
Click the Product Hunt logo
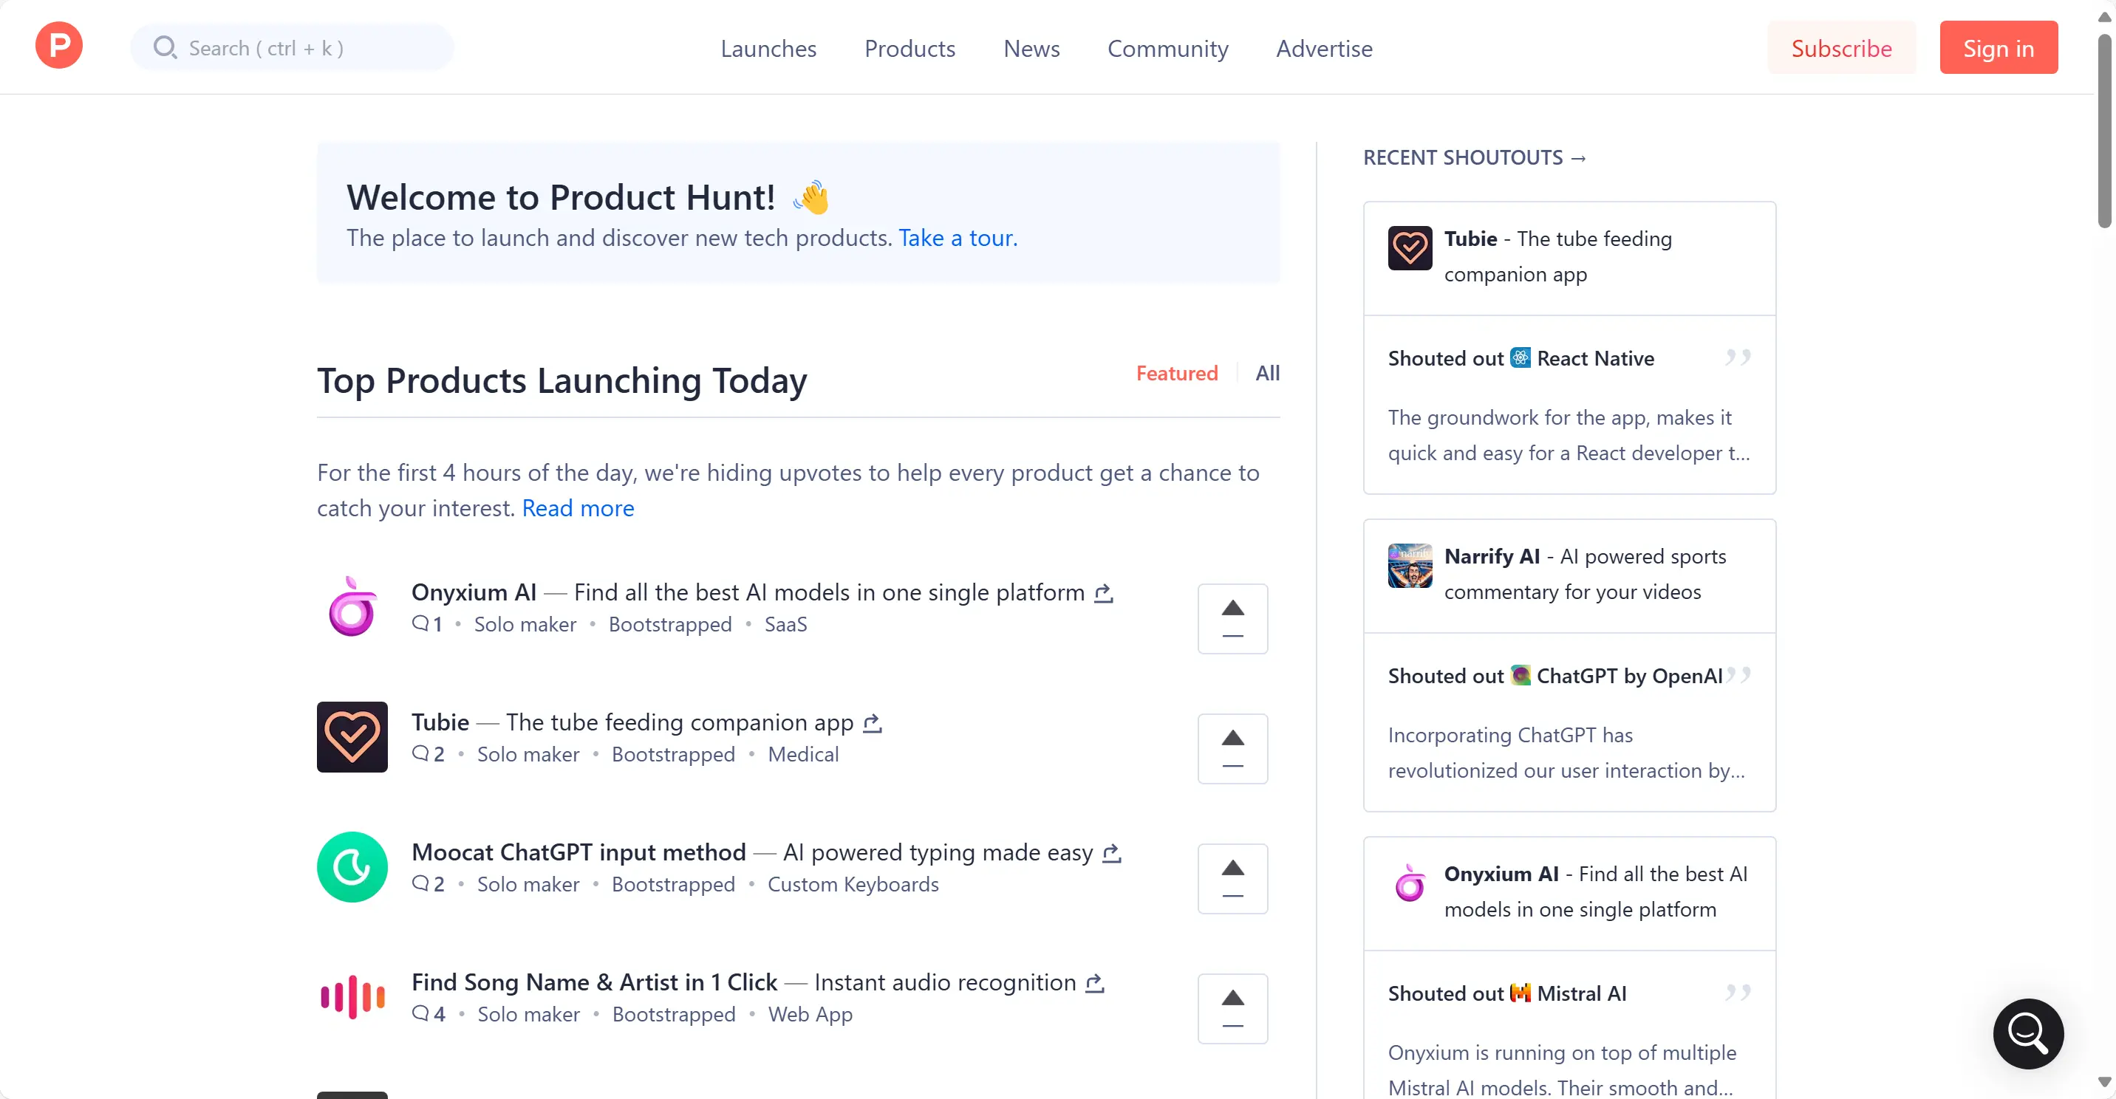tap(58, 45)
